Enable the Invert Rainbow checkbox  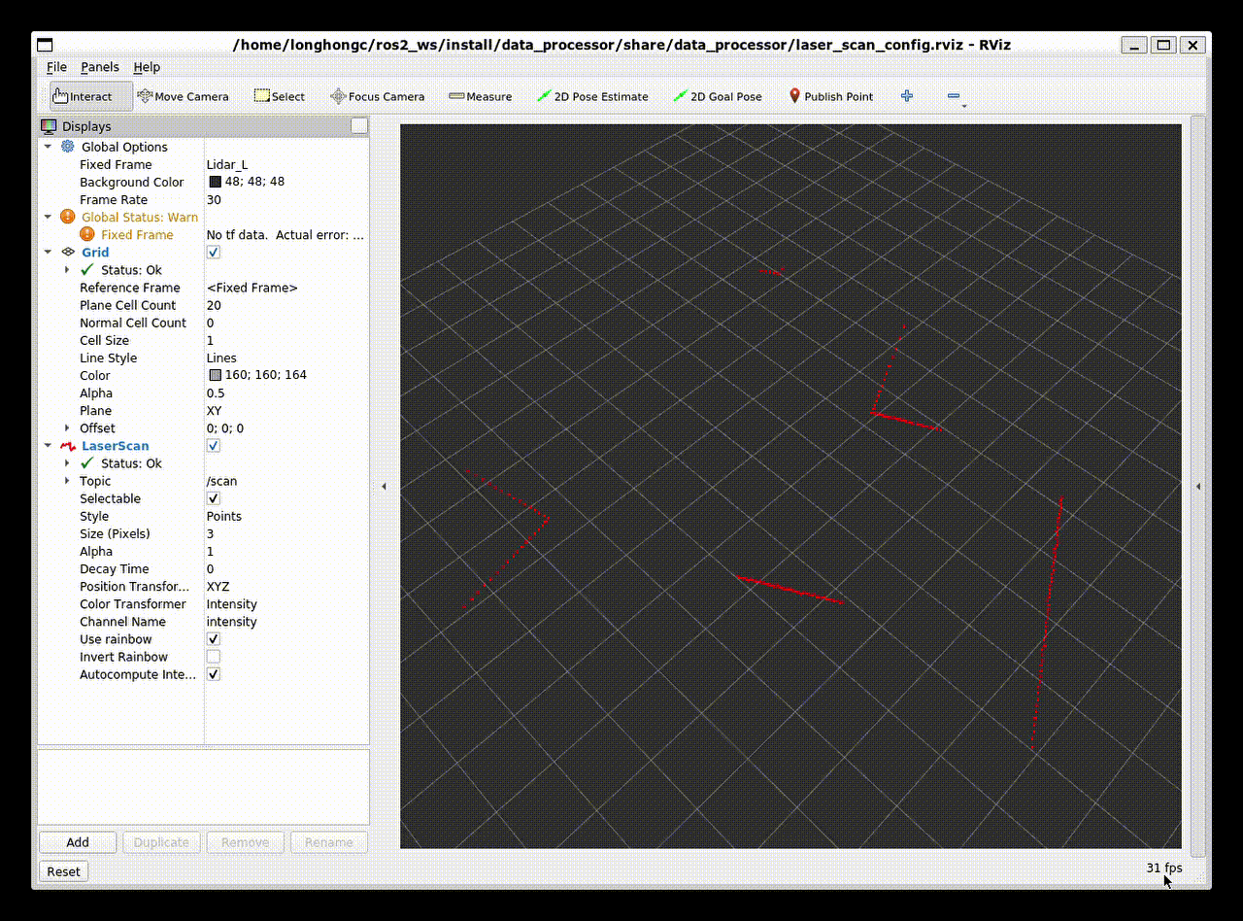click(214, 657)
